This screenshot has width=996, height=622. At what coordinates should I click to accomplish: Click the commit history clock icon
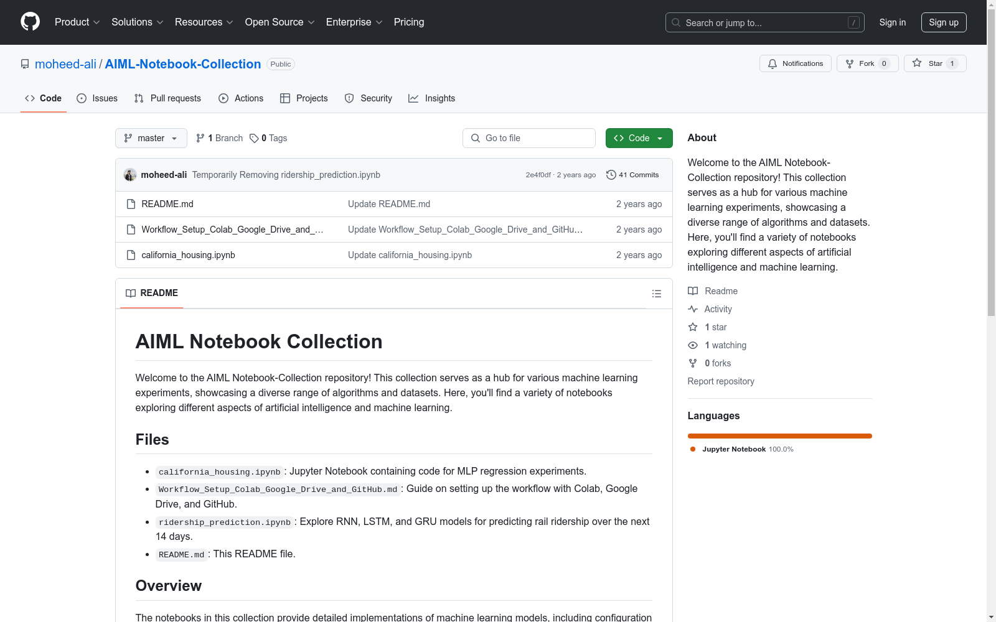point(611,175)
